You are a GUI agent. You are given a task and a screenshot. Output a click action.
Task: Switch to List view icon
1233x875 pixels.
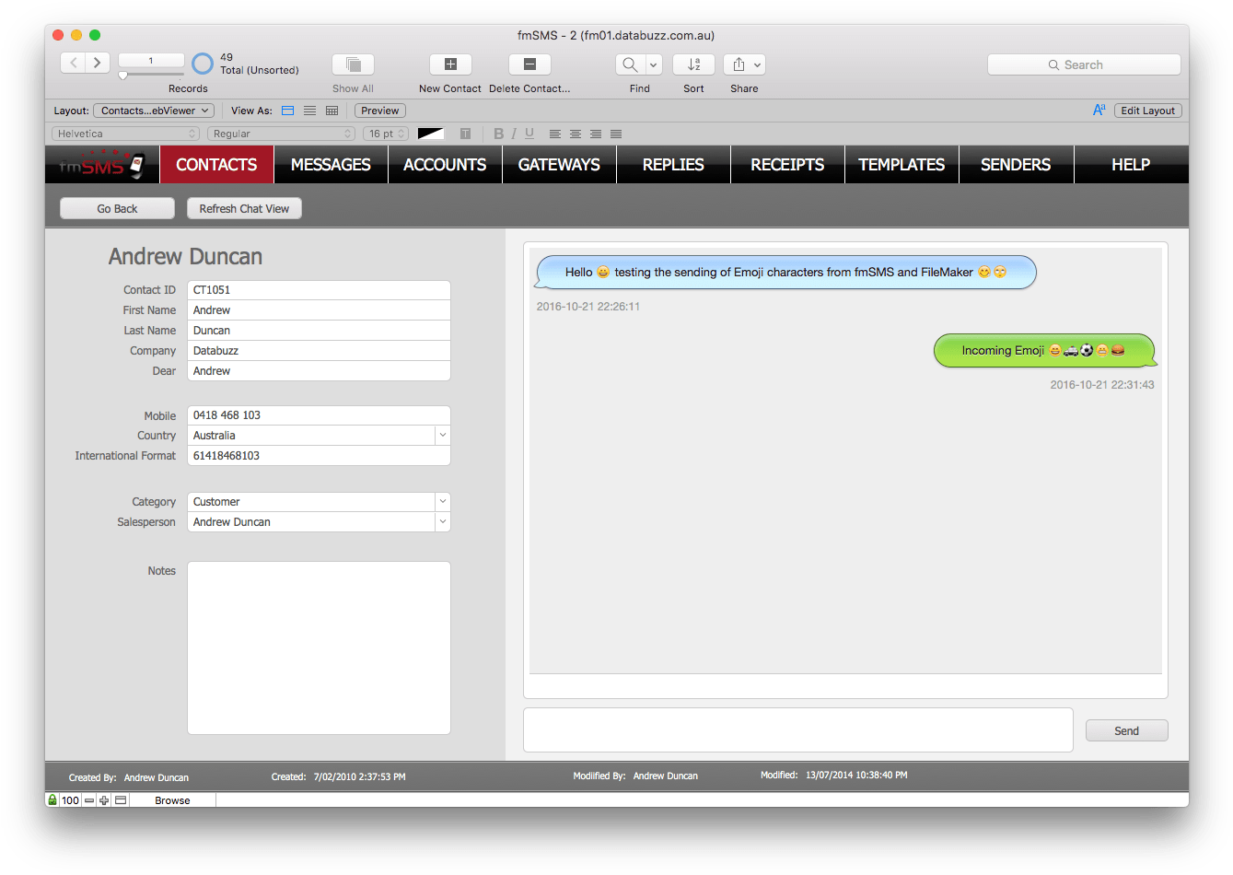click(x=310, y=110)
